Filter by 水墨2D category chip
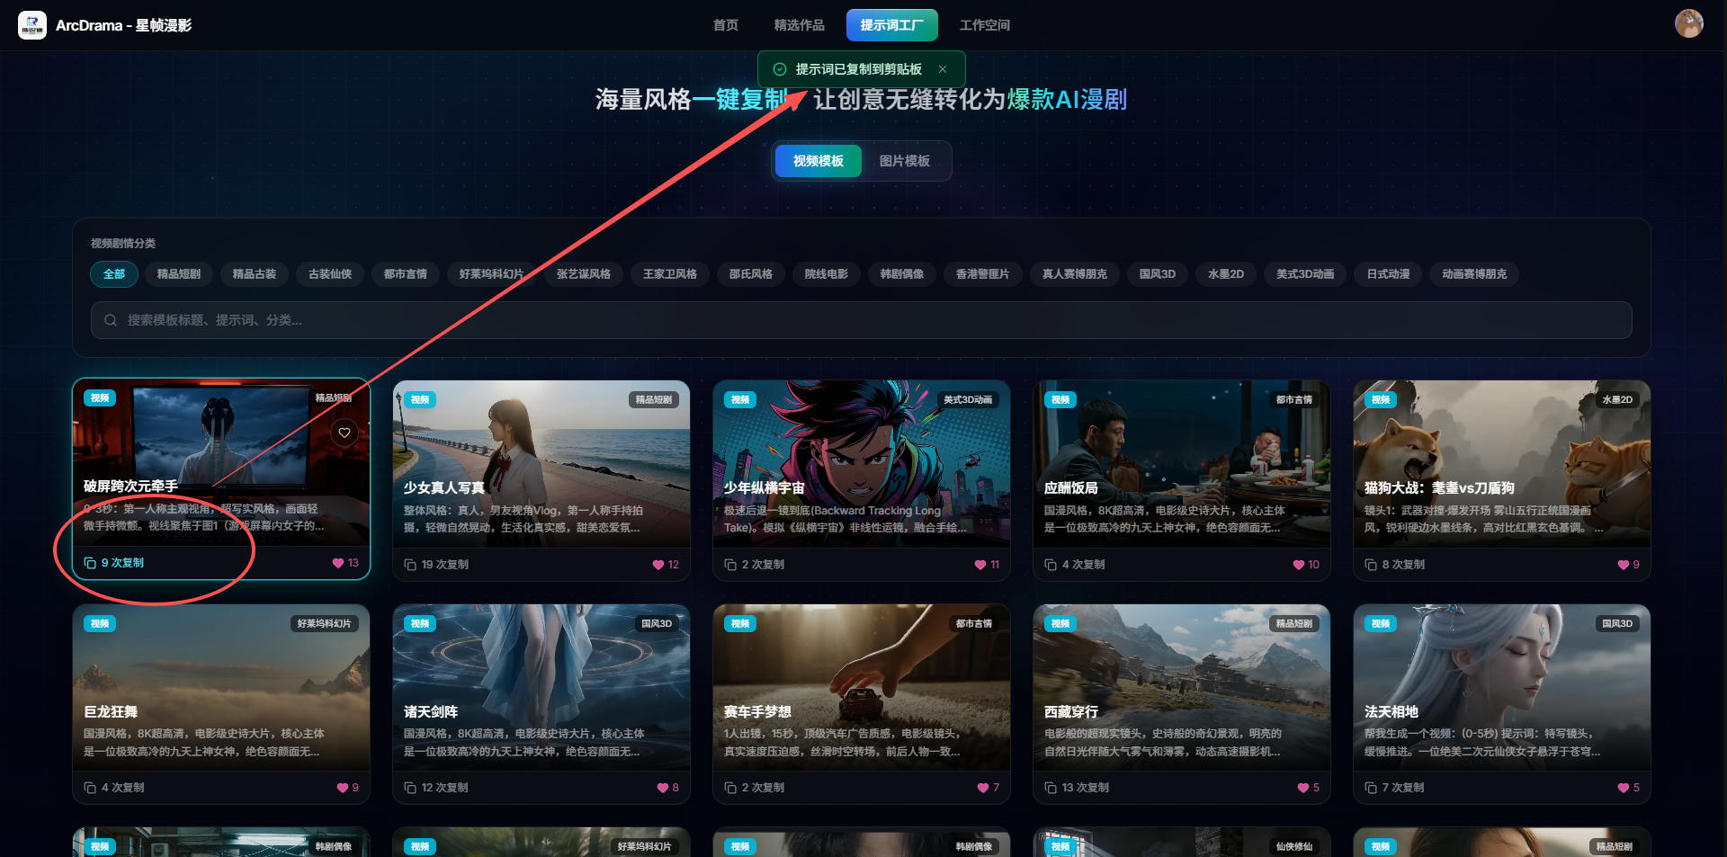This screenshot has height=857, width=1727. [x=1226, y=274]
